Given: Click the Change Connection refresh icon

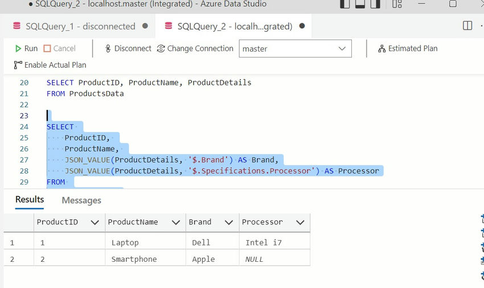Looking at the screenshot, I should tap(161, 48).
